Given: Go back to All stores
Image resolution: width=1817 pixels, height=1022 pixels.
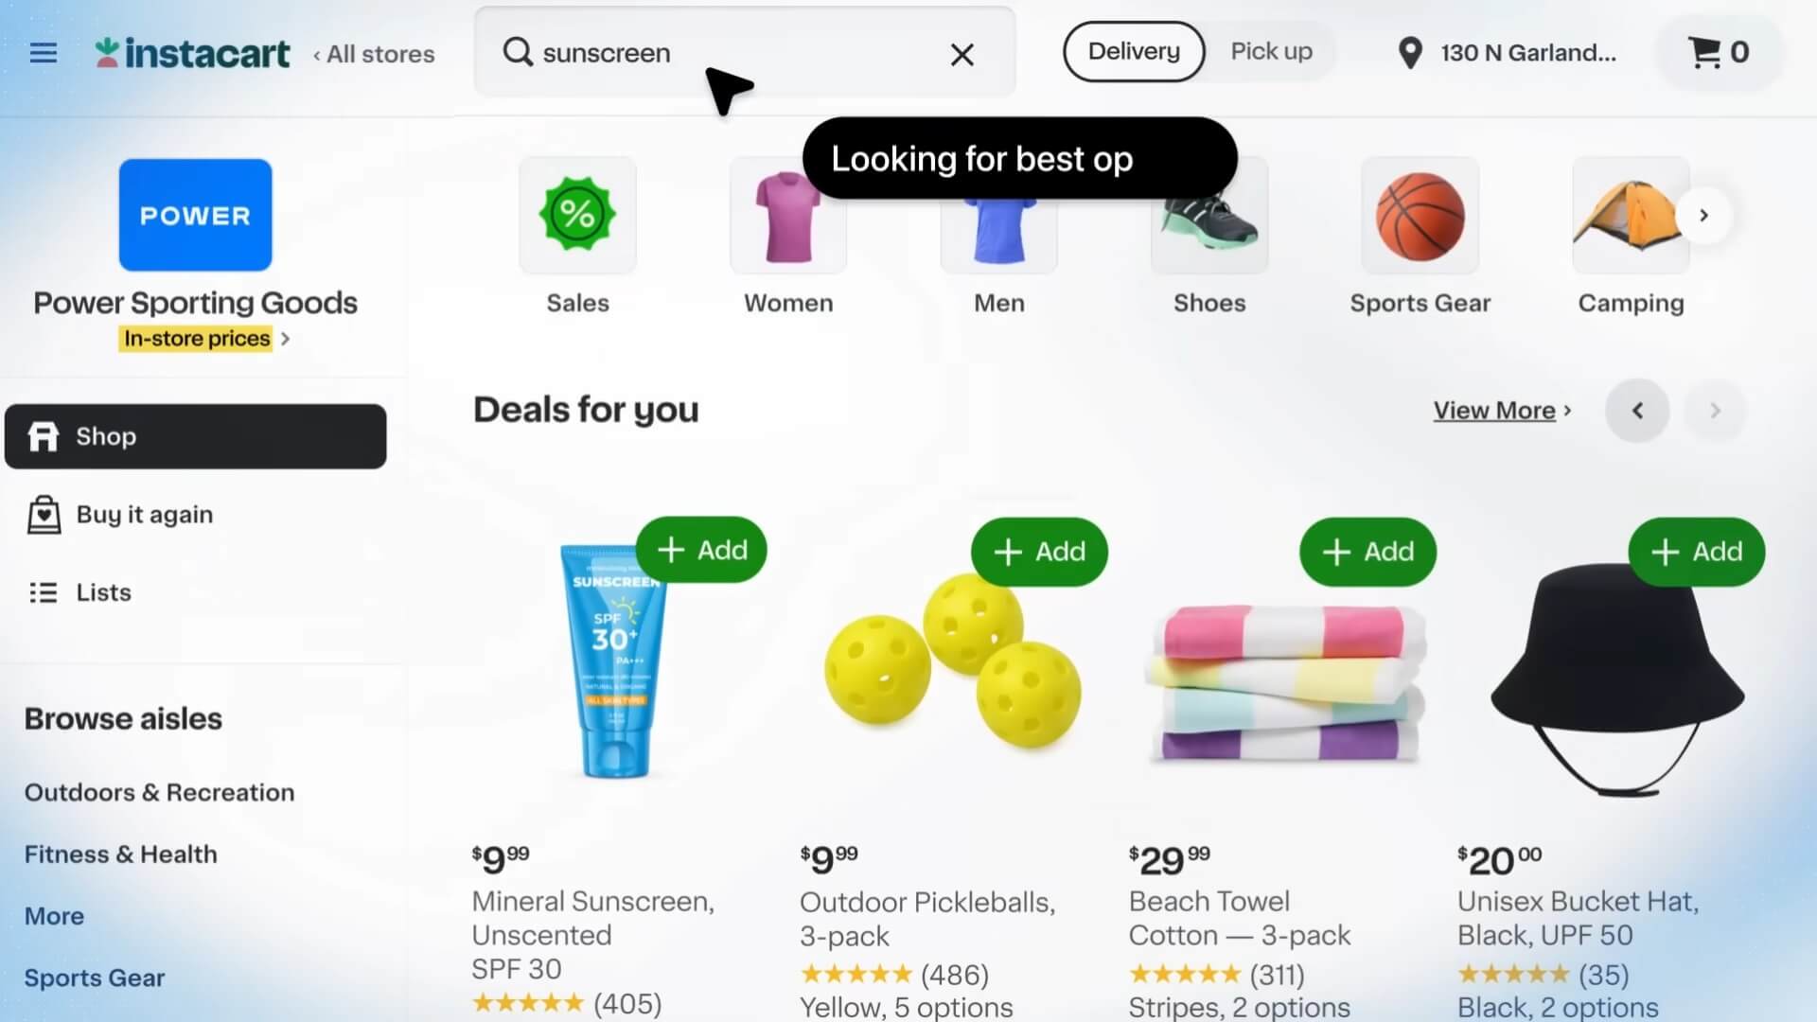Looking at the screenshot, I should (374, 54).
